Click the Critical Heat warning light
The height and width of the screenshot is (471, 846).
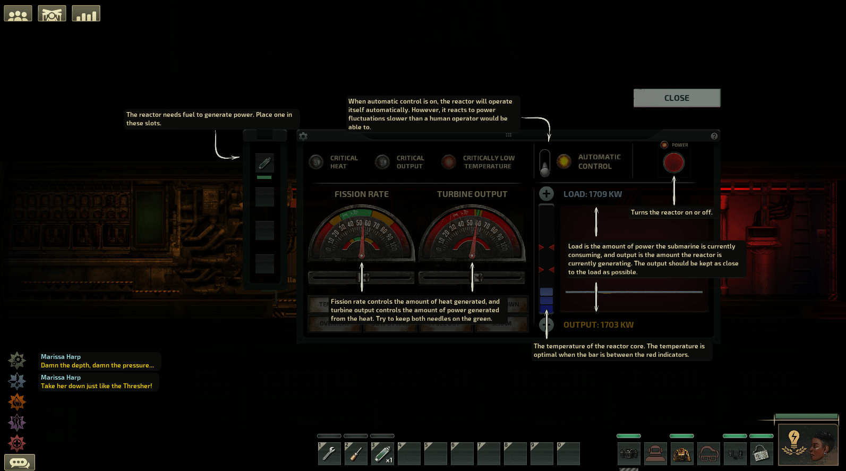pyautogui.click(x=316, y=161)
